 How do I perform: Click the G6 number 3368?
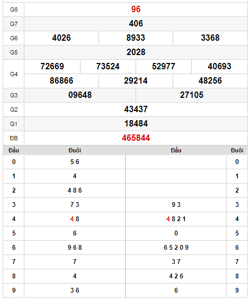pyautogui.click(x=210, y=38)
